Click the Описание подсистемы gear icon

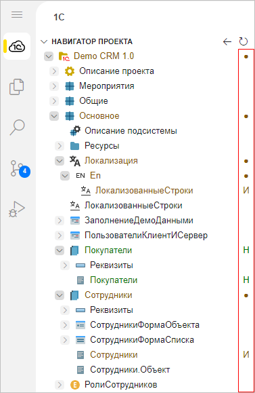click(75, 131)
